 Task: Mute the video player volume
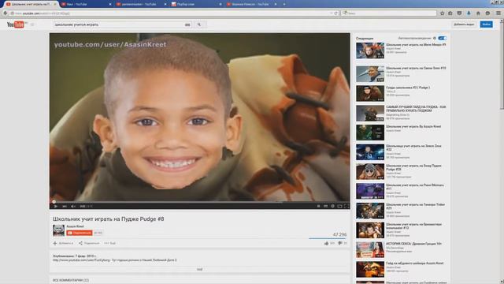click(x=73, y=206)
